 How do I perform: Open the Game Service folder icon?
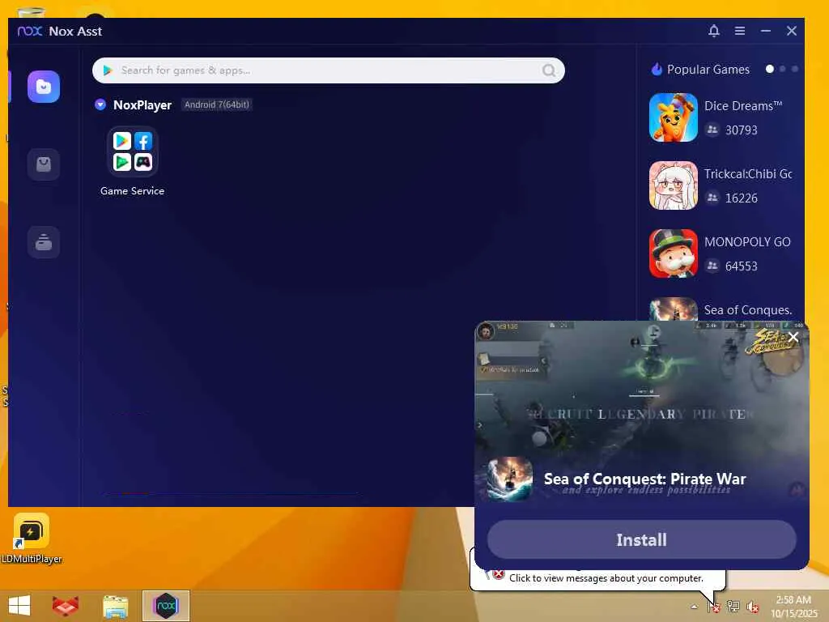pyautogui.click(x=132, y=151)
